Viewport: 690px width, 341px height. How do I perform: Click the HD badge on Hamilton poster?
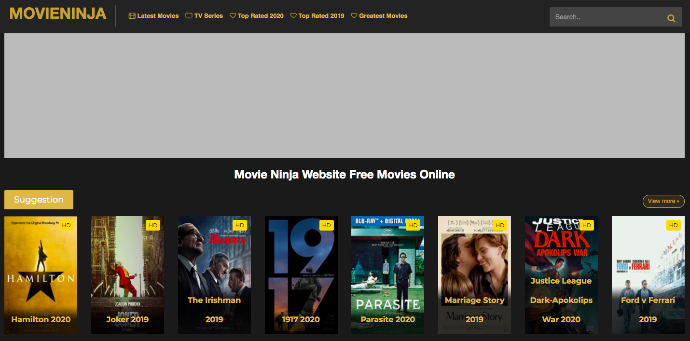pos(66,225)
